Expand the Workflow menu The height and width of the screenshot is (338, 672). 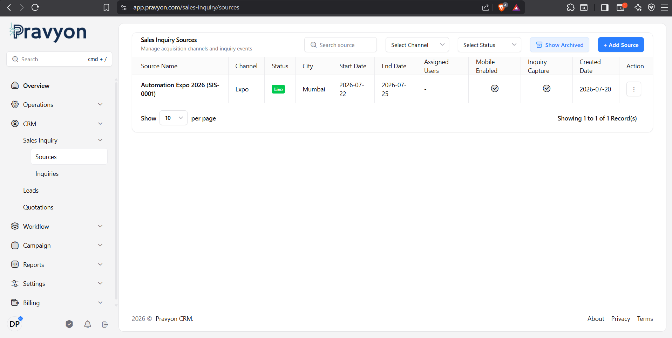tap(57, 226)
